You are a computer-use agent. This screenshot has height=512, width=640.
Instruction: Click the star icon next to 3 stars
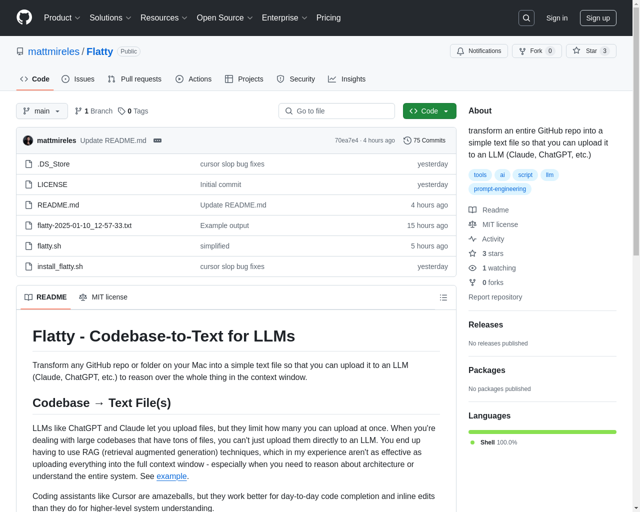point(472,253)
